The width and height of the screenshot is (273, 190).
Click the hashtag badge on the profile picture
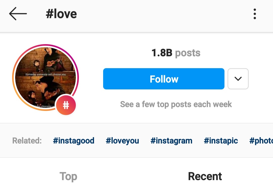pos(66,105)
